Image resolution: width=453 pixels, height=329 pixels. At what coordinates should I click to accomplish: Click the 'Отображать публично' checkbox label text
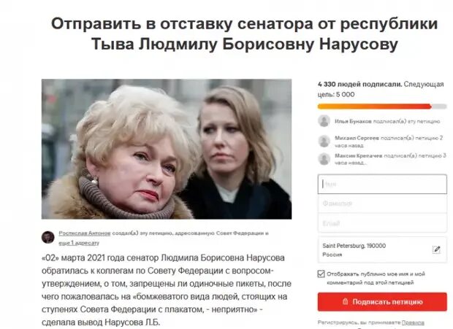(376, 278)
